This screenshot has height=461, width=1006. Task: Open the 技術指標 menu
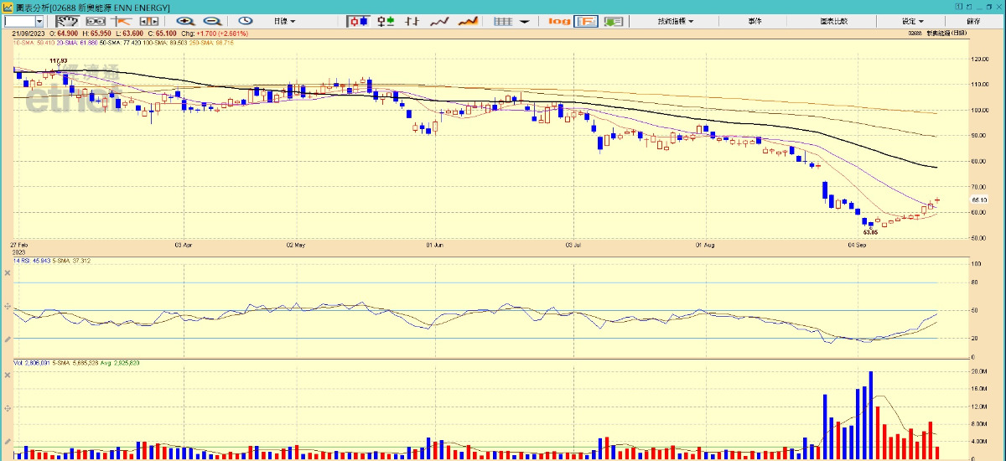pos(674,21)
